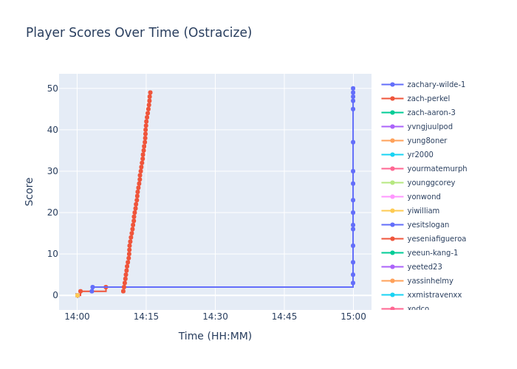The height and width of the screenshot is (369, 517).
Task: Toggle zach-aaron-3 legend entry
Action: point(431,113)
